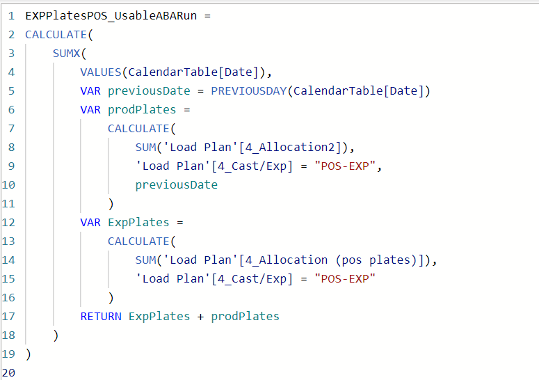Click ExpPlates variable name on line 12
The width and height of the screenshot is (539, 380).
pos(138,223)
